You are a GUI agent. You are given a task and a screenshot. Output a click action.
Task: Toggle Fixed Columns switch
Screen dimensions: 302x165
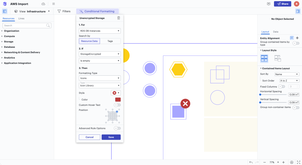pyautogui.click(x=282, y=87)
